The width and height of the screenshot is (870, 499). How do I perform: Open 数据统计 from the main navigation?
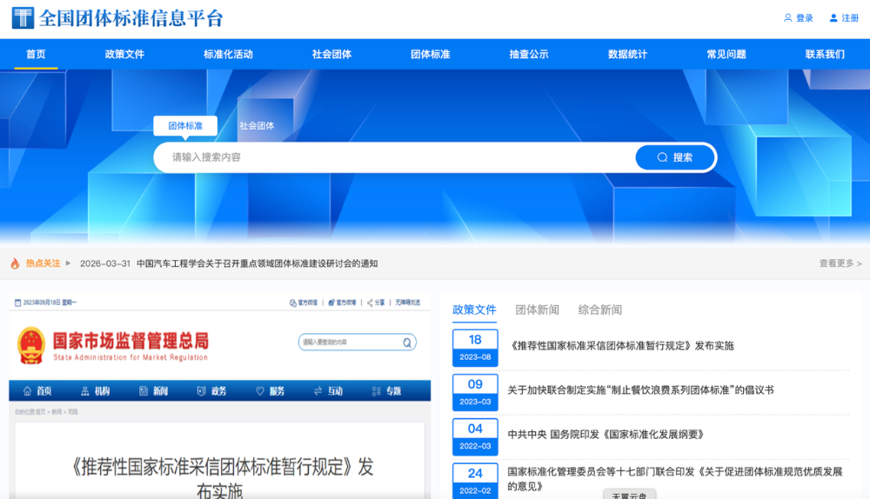click(x=627, y=54)
